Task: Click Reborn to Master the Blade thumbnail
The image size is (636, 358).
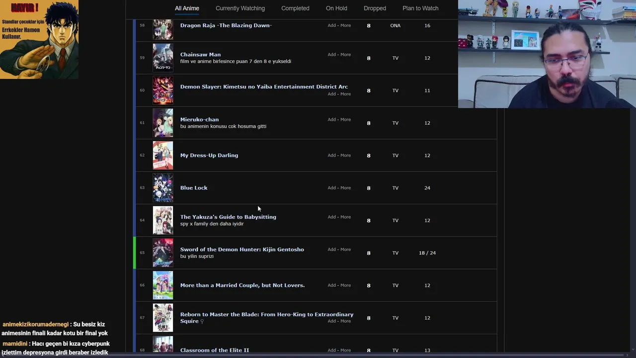Action: [163, 318]
